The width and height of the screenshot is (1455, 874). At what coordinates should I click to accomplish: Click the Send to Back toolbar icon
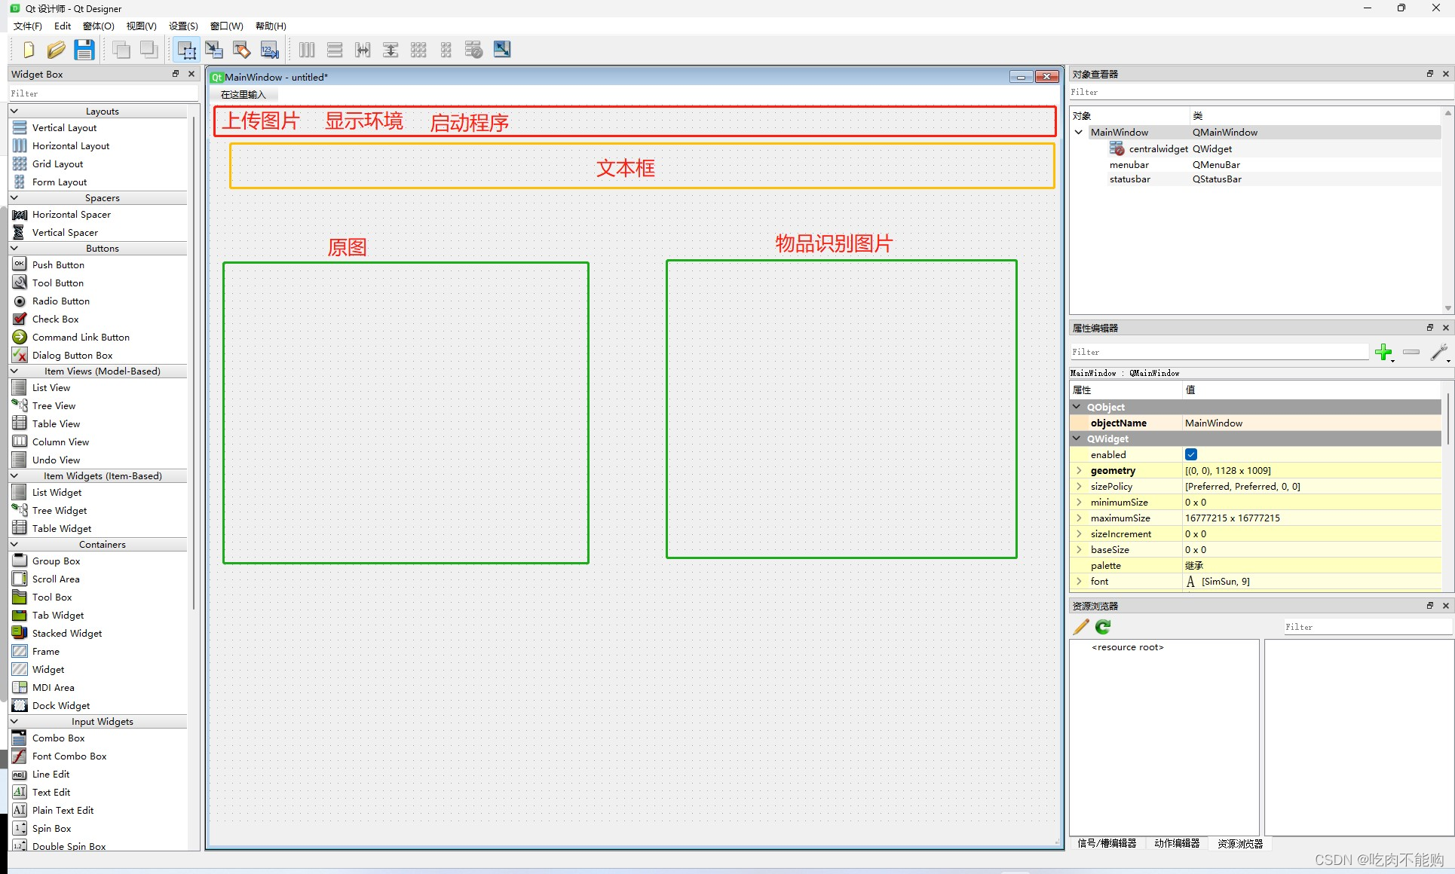click(x=121, y=50)
